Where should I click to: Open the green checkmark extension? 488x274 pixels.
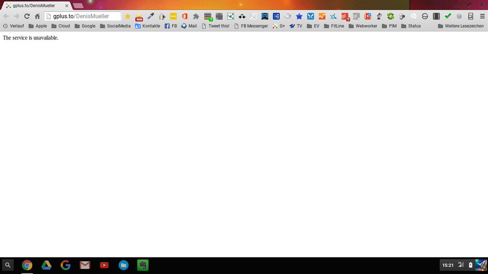(x=448, y=16)
